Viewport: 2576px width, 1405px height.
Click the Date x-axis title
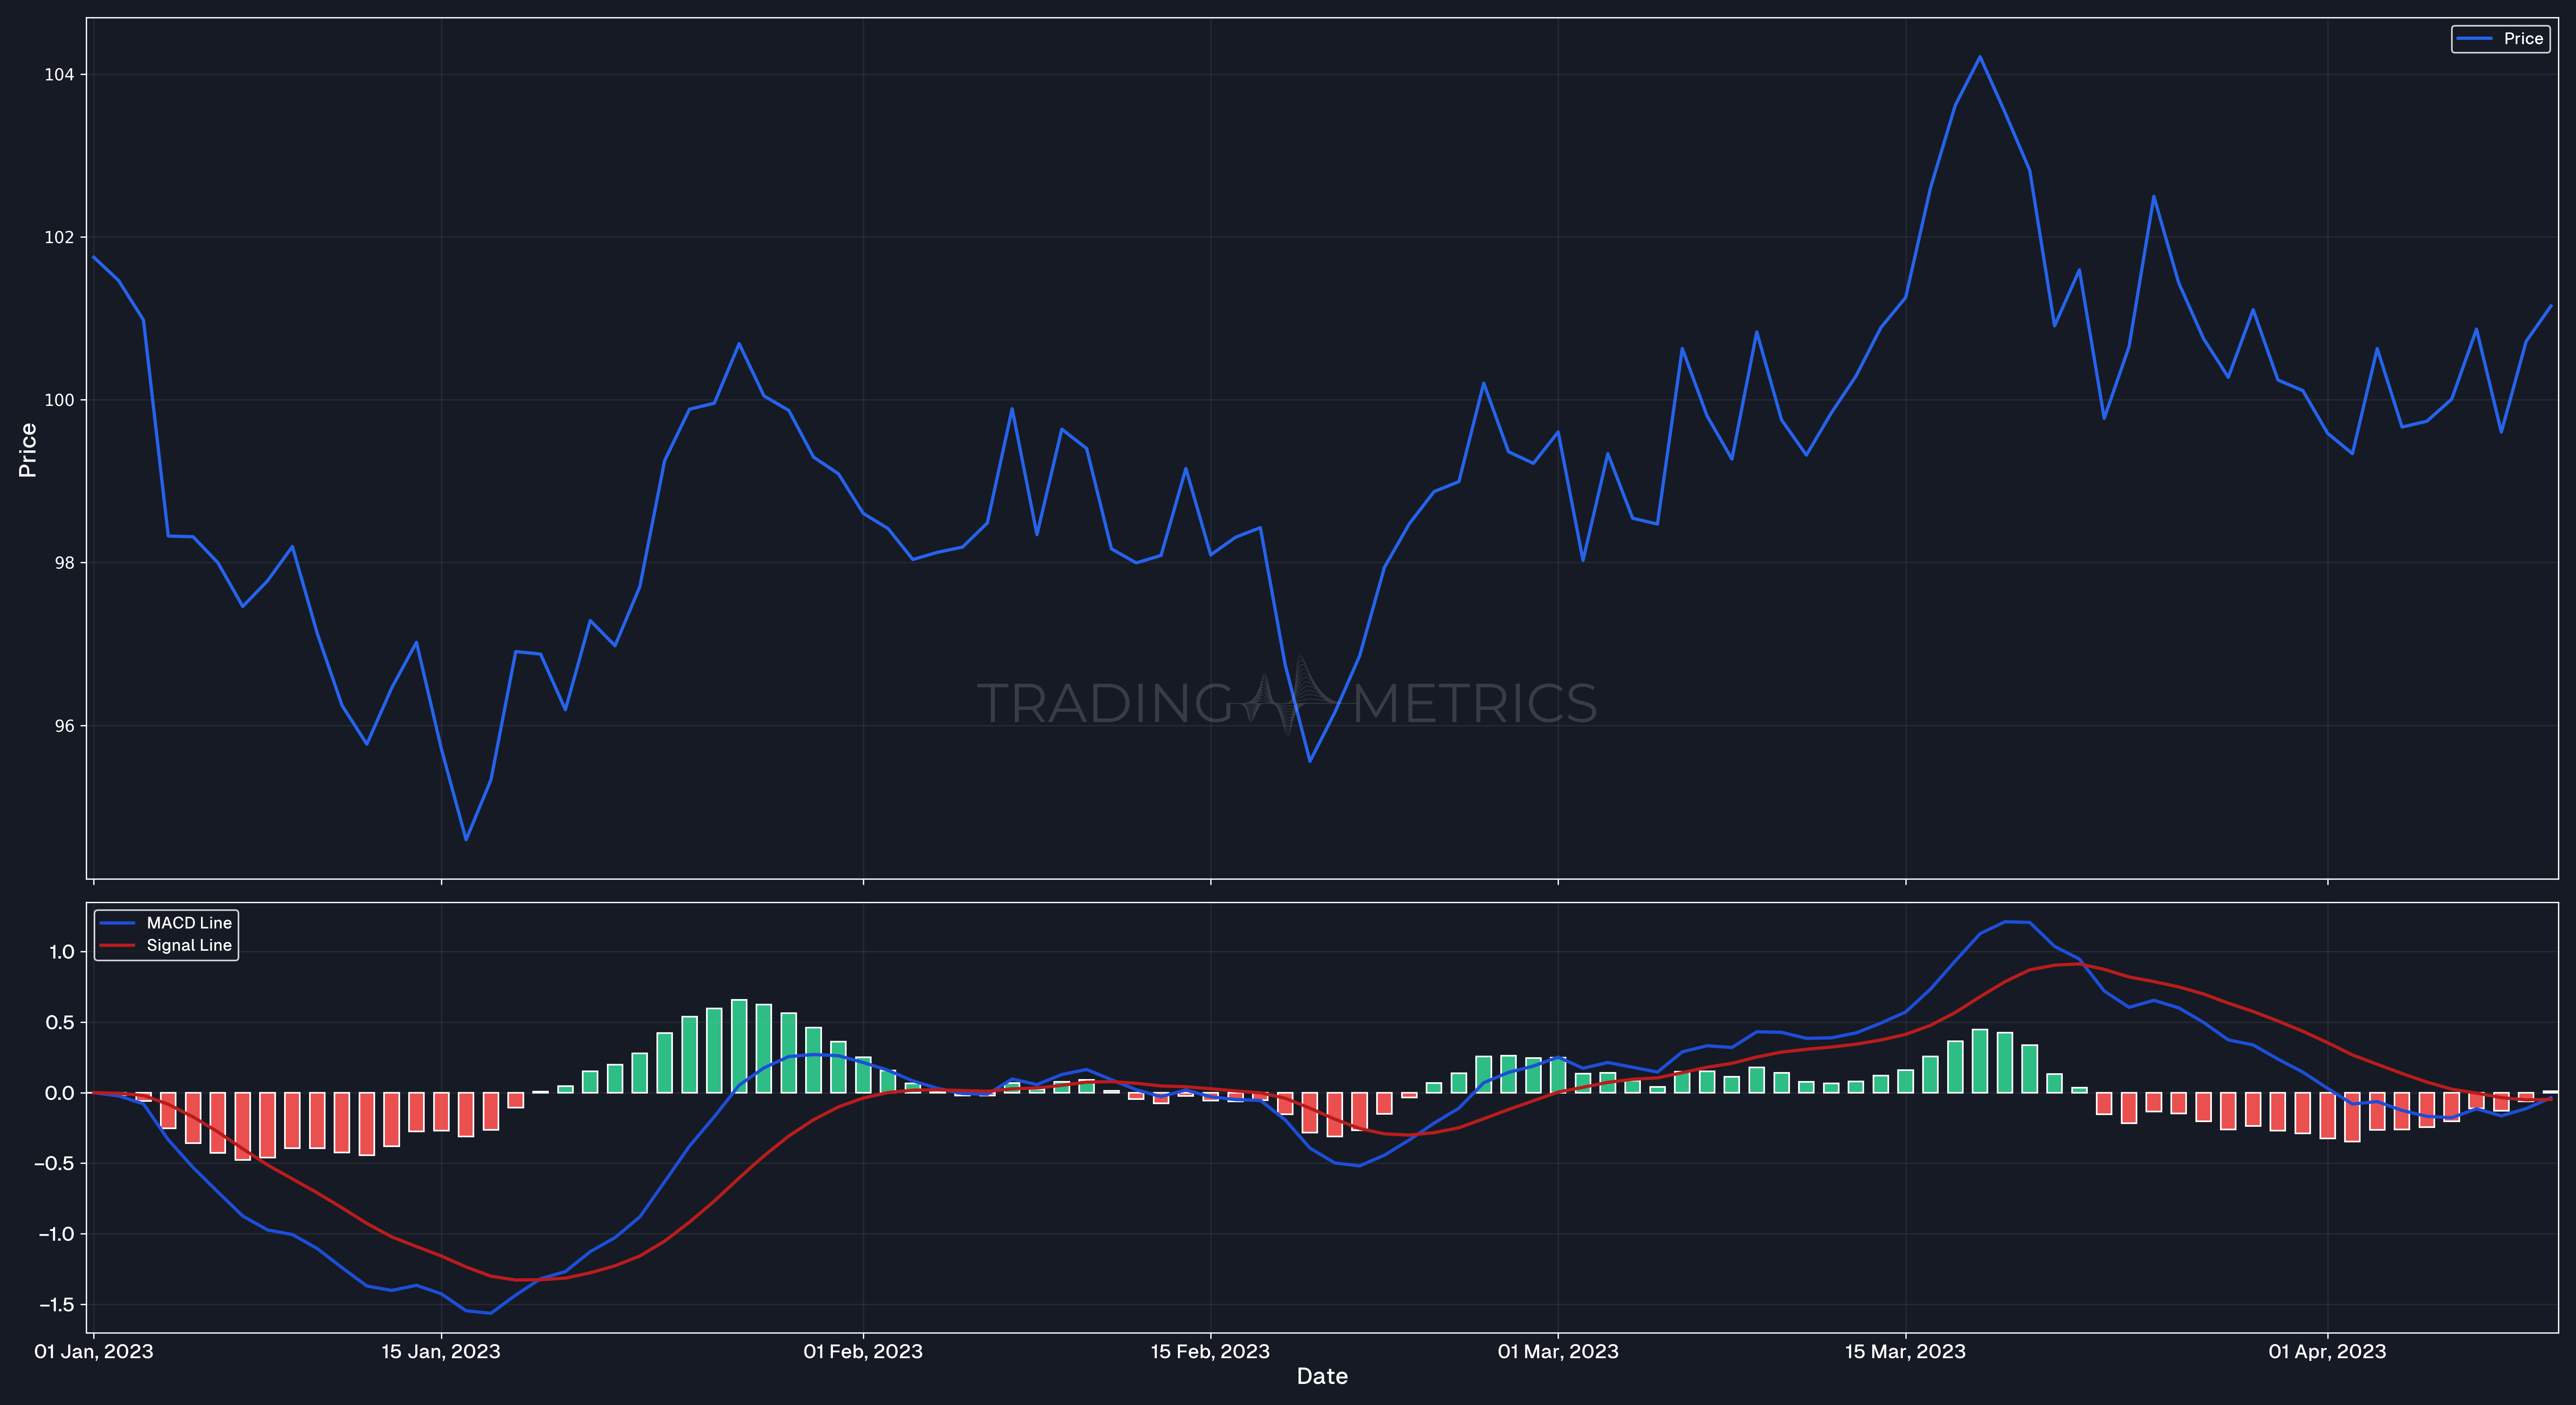(1322, 1377)
